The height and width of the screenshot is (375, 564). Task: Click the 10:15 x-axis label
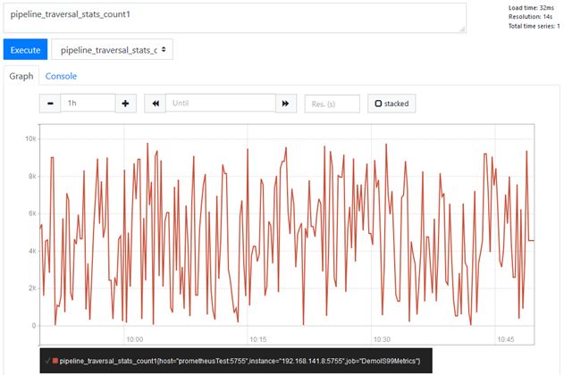click(258, 339)
